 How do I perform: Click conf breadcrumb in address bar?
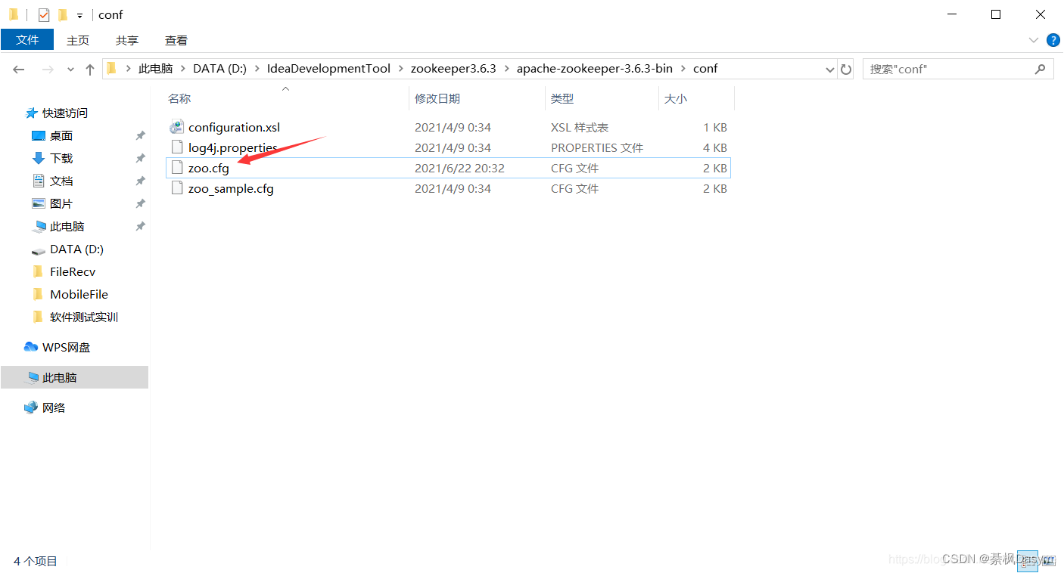click(x=705, y=69)
